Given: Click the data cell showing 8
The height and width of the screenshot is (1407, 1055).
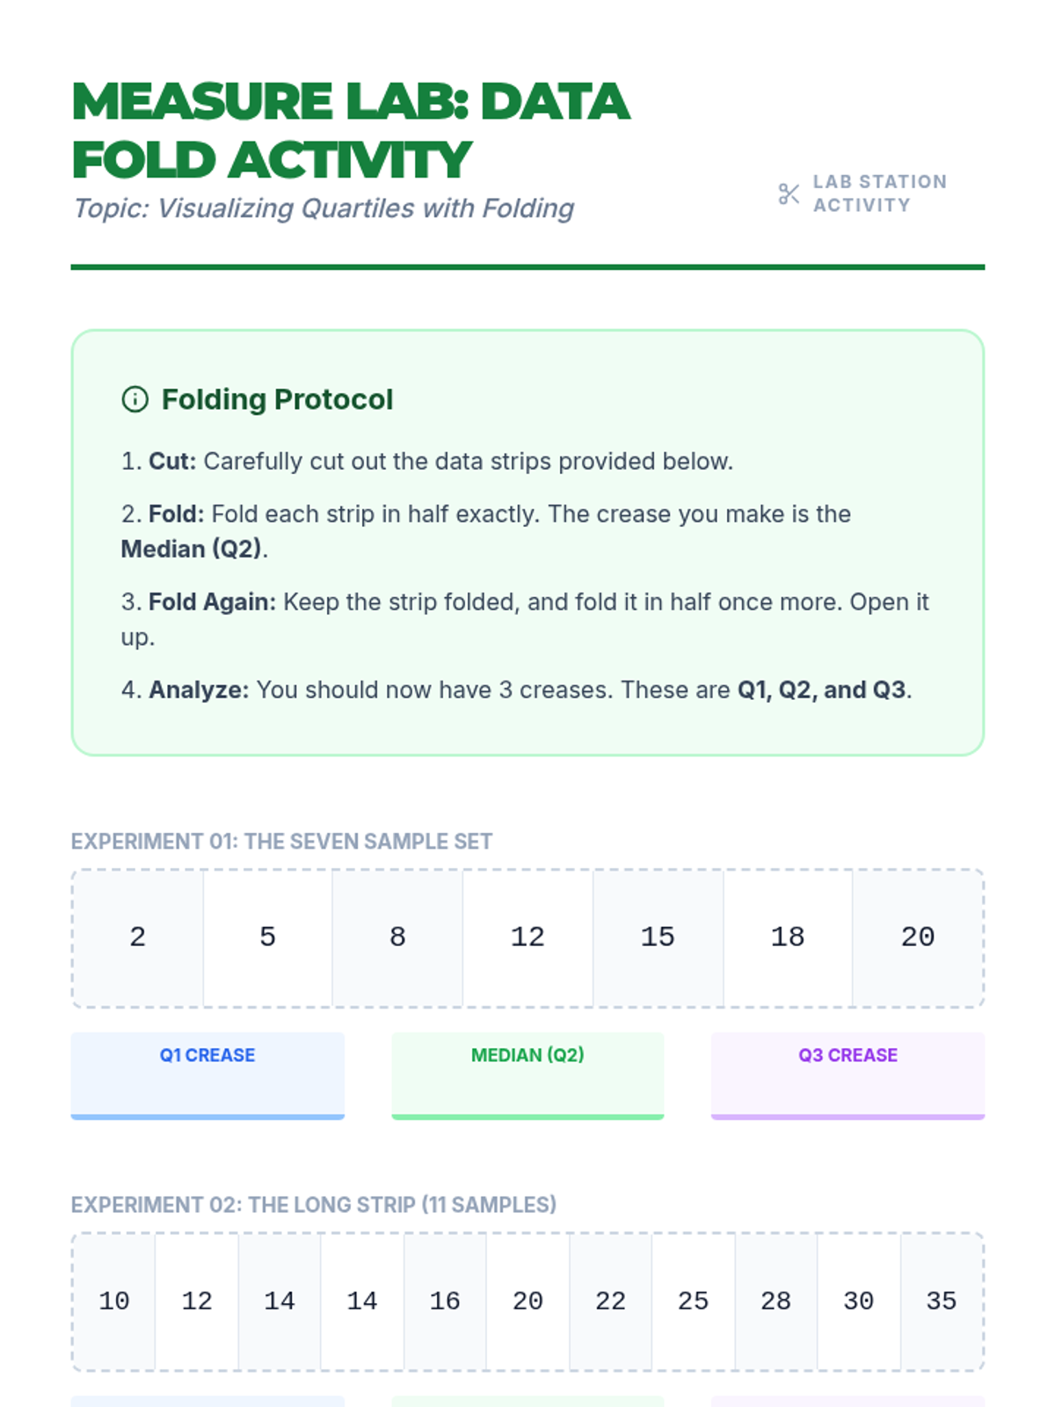Looking at the screenshot, I should [x=397, y=937].
